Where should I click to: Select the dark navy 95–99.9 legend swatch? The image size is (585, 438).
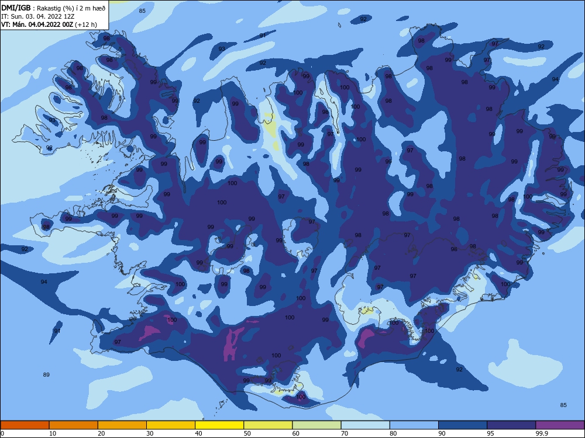click(x=511, y=425)
